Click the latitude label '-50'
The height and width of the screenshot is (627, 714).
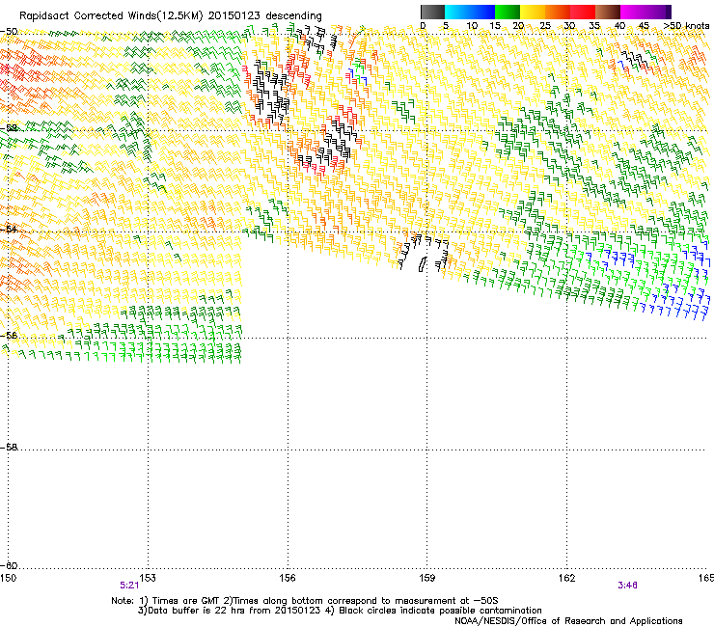pos(9,32)
